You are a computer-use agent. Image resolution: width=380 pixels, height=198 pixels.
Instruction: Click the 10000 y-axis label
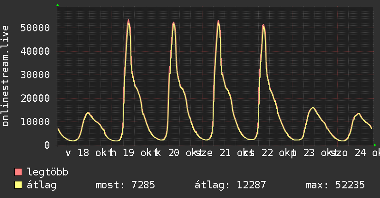point(35,122)
